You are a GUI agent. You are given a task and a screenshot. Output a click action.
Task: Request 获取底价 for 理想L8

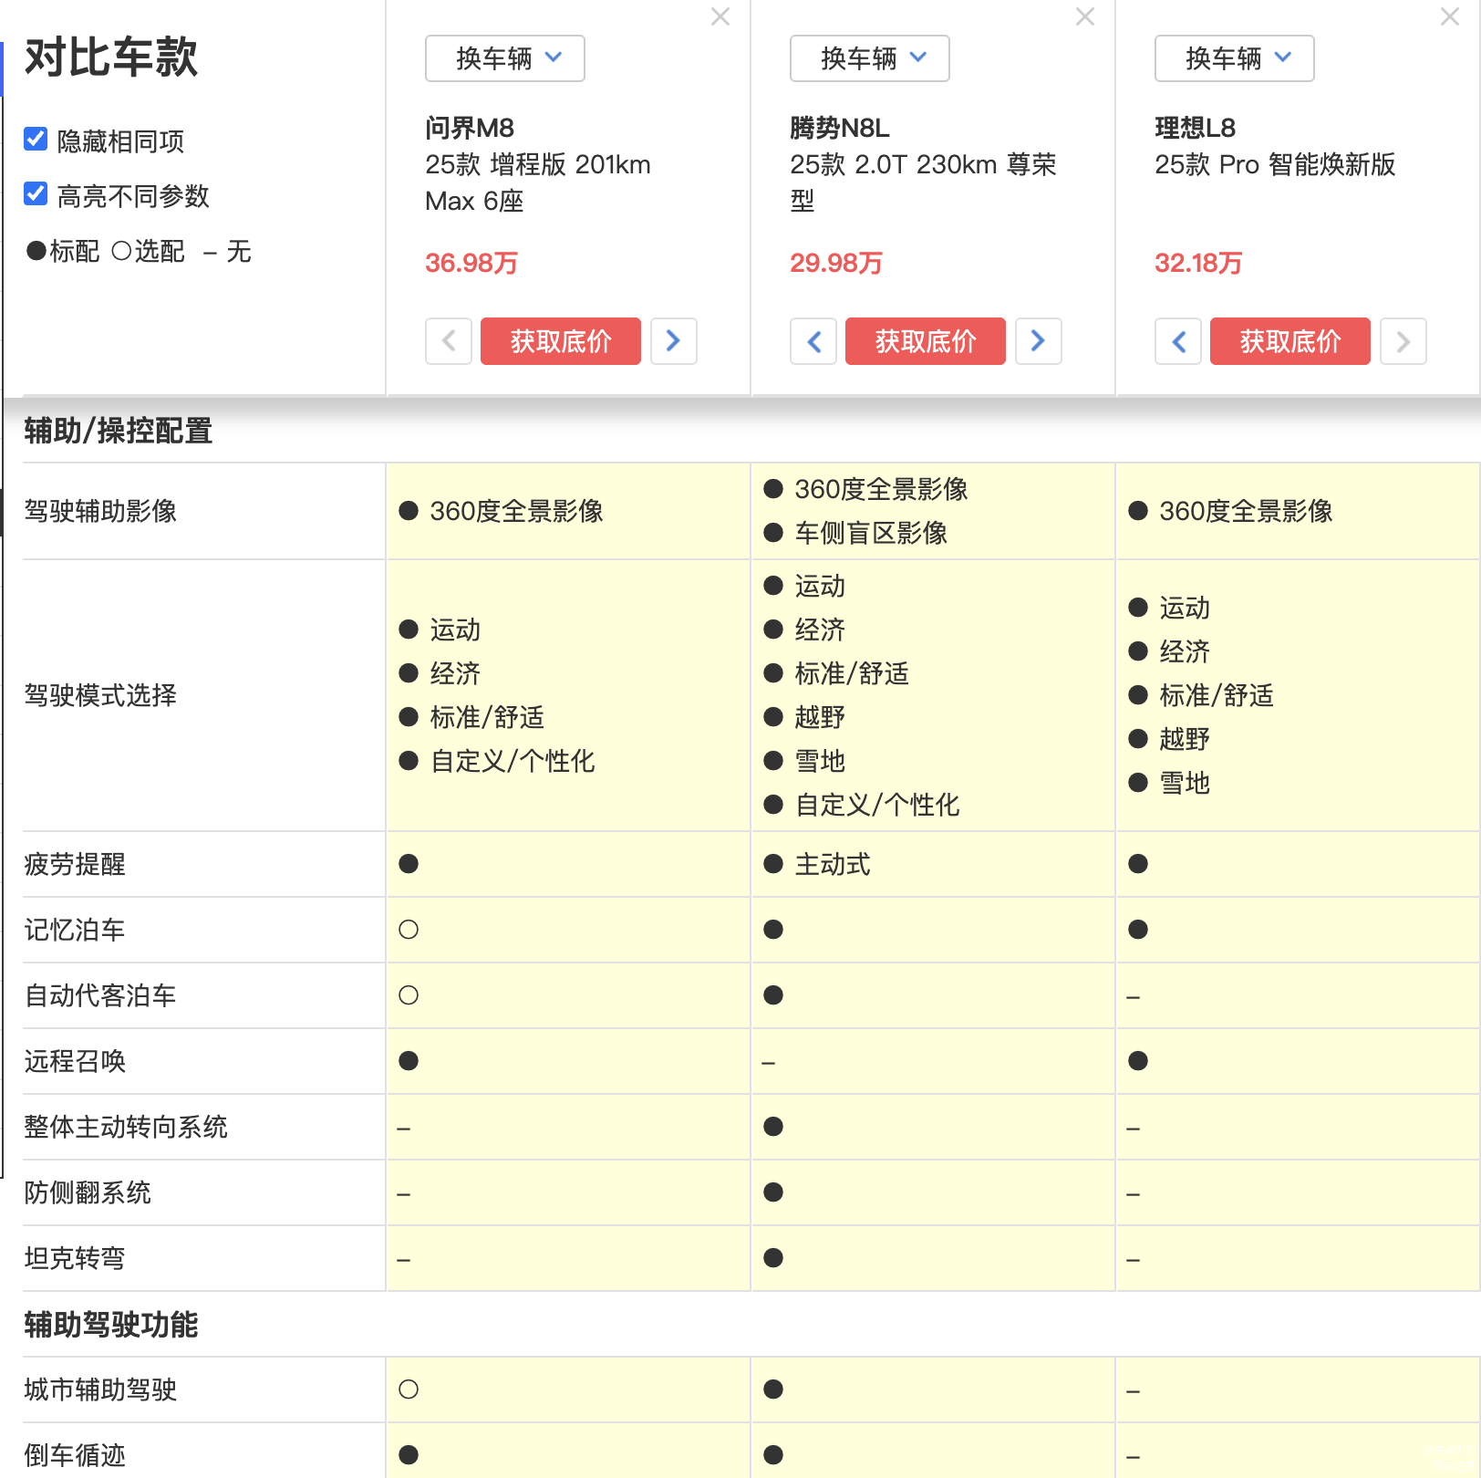click(1290, 341)
